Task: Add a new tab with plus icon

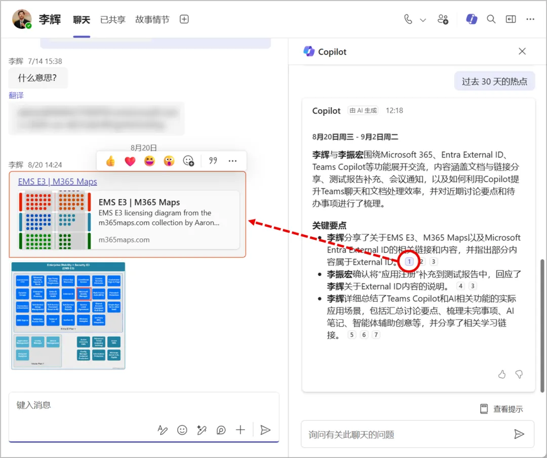Action: point(184,19)
